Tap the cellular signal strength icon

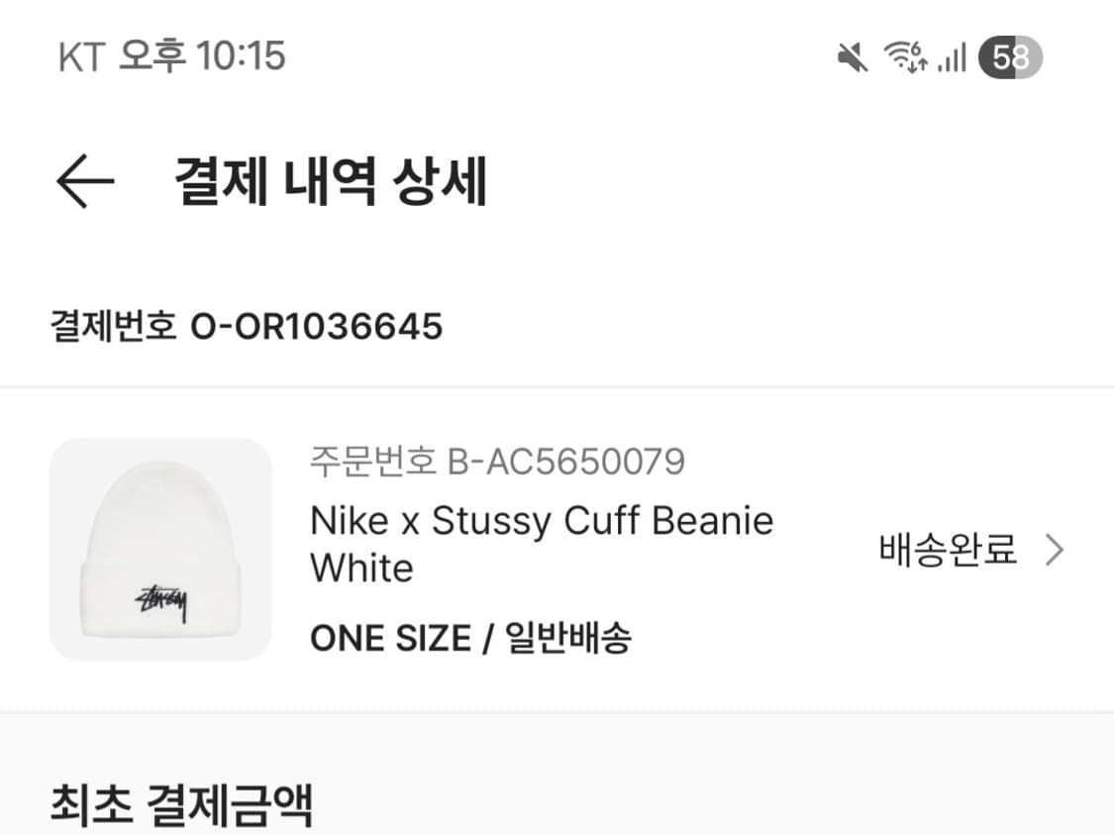click(x=953, y=56)
